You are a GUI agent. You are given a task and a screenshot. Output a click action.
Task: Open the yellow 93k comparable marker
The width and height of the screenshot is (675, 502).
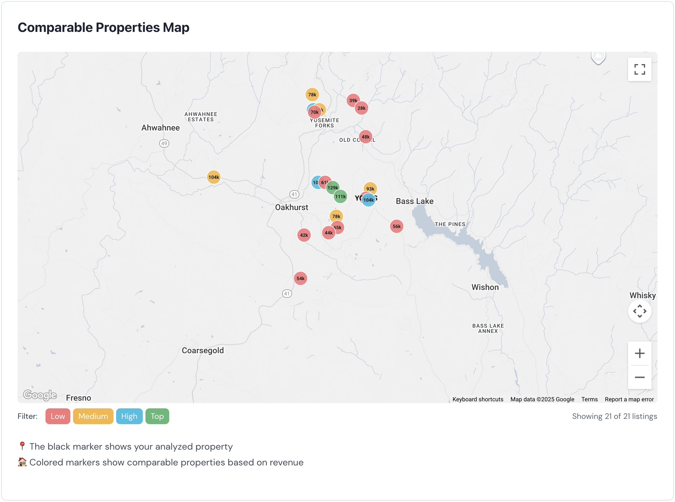[370, 189]
